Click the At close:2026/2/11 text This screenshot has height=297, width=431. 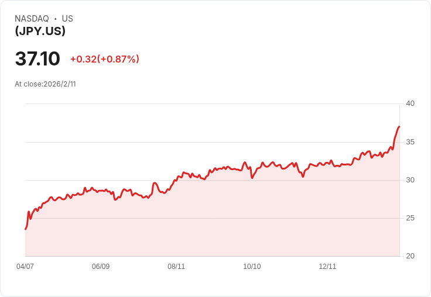45,84
